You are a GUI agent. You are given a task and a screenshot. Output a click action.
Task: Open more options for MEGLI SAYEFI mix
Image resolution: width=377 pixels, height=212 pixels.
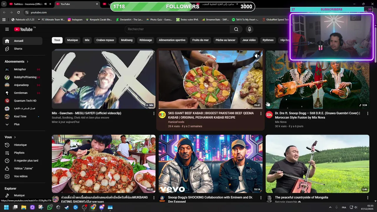click(x=154, y=113)
